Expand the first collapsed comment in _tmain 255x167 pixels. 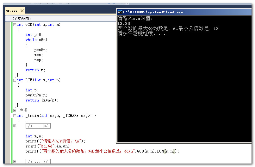tap(15, 126)
